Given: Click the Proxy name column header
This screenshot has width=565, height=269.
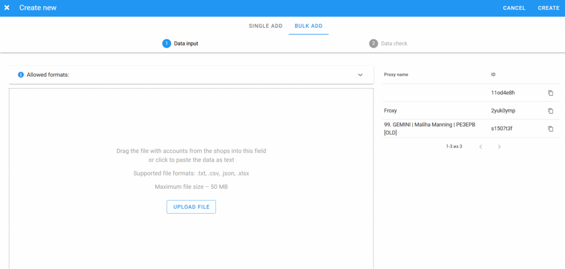Looking at the screenshot, I should (396, 75).
